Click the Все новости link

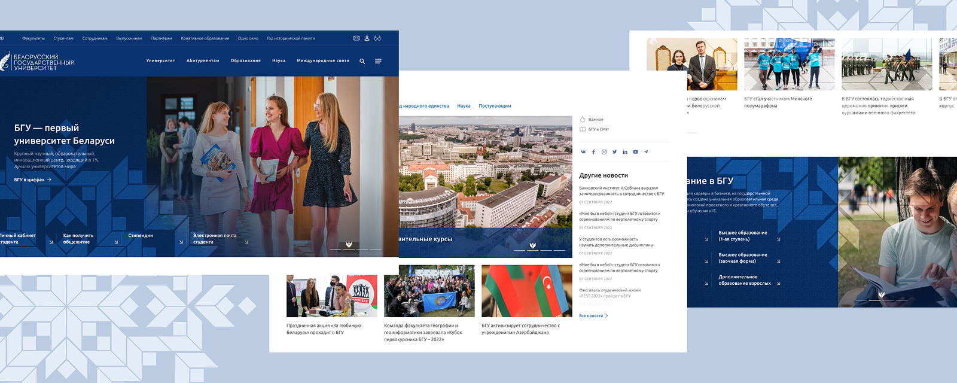[x=593, y=316]
